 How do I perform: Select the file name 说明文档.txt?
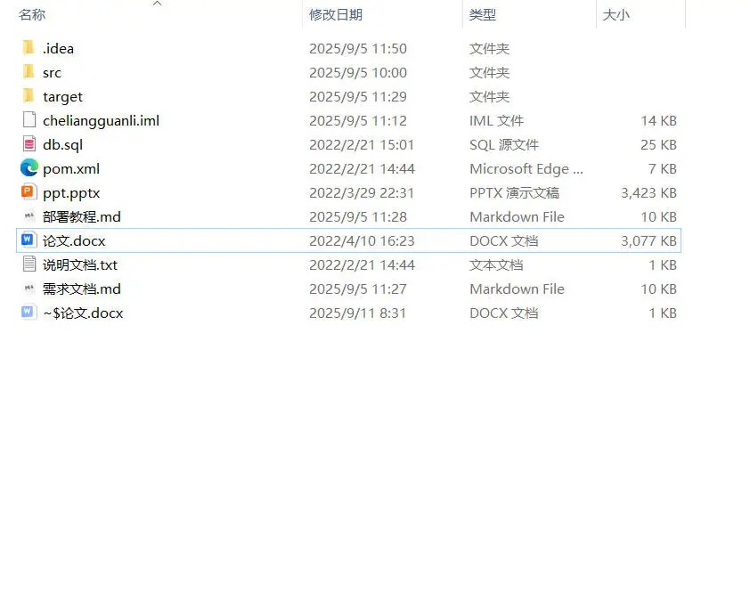click(80, 265)
